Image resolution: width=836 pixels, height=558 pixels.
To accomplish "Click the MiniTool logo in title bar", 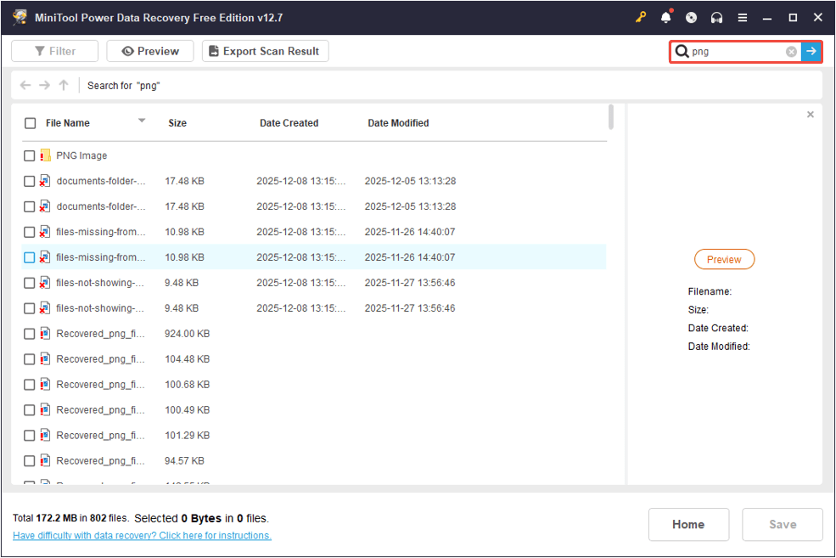I will pos(19,17).
